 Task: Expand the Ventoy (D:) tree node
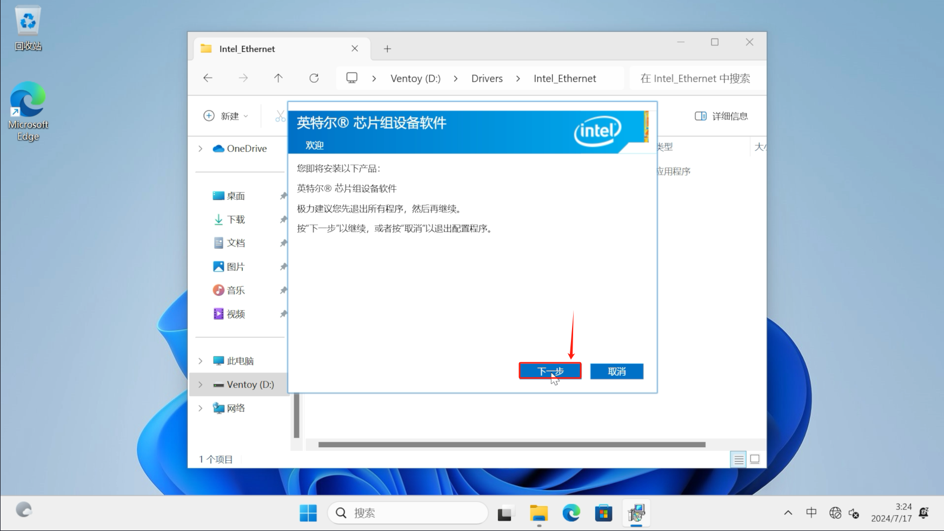coord(201,384)
